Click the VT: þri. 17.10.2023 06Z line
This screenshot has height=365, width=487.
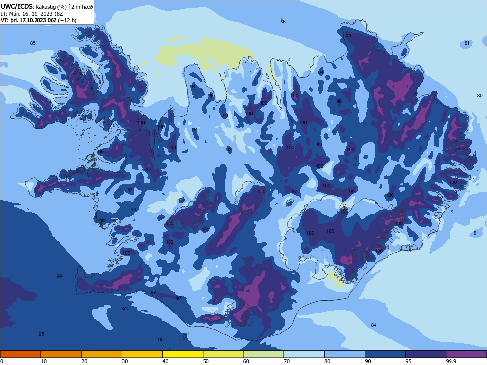[38, 20]
